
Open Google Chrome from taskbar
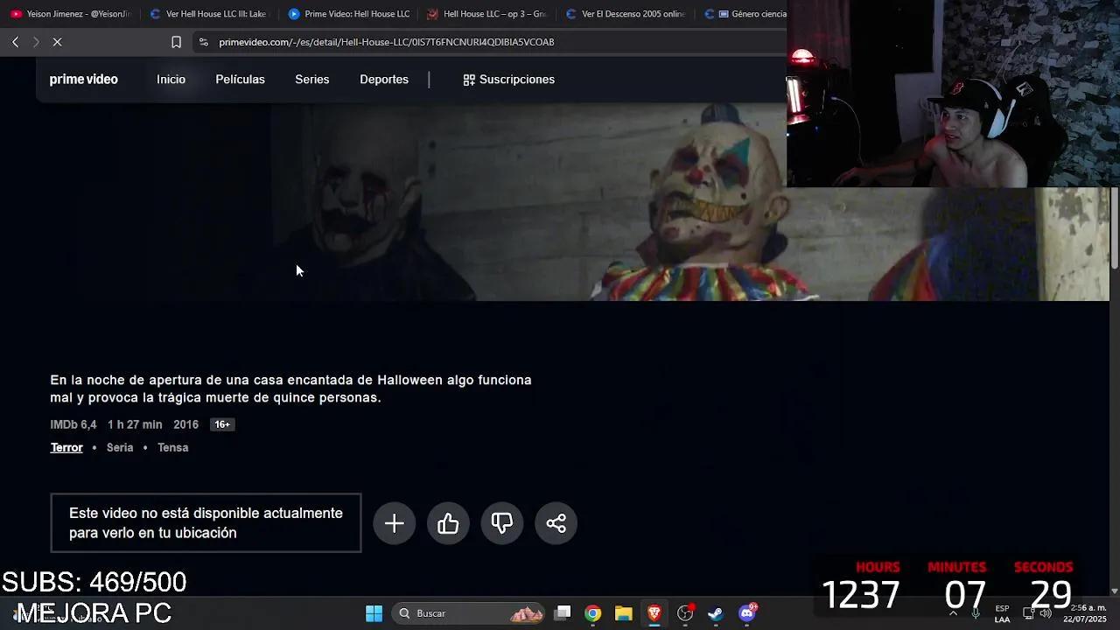coord(593,613)
